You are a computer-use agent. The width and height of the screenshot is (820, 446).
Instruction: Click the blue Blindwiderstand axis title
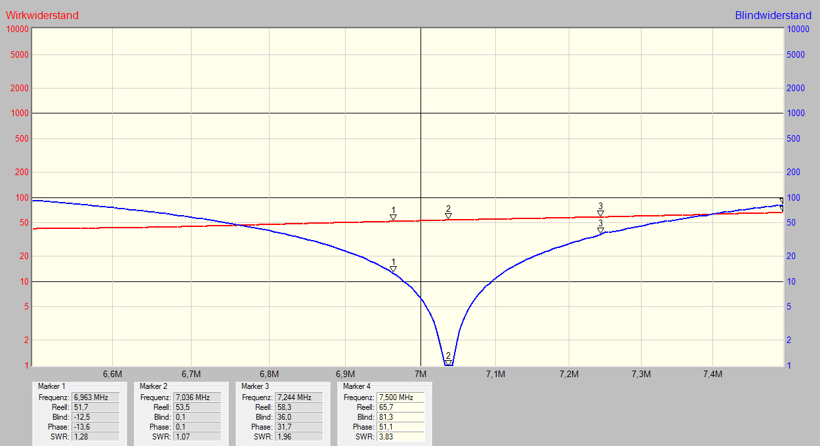774,15
